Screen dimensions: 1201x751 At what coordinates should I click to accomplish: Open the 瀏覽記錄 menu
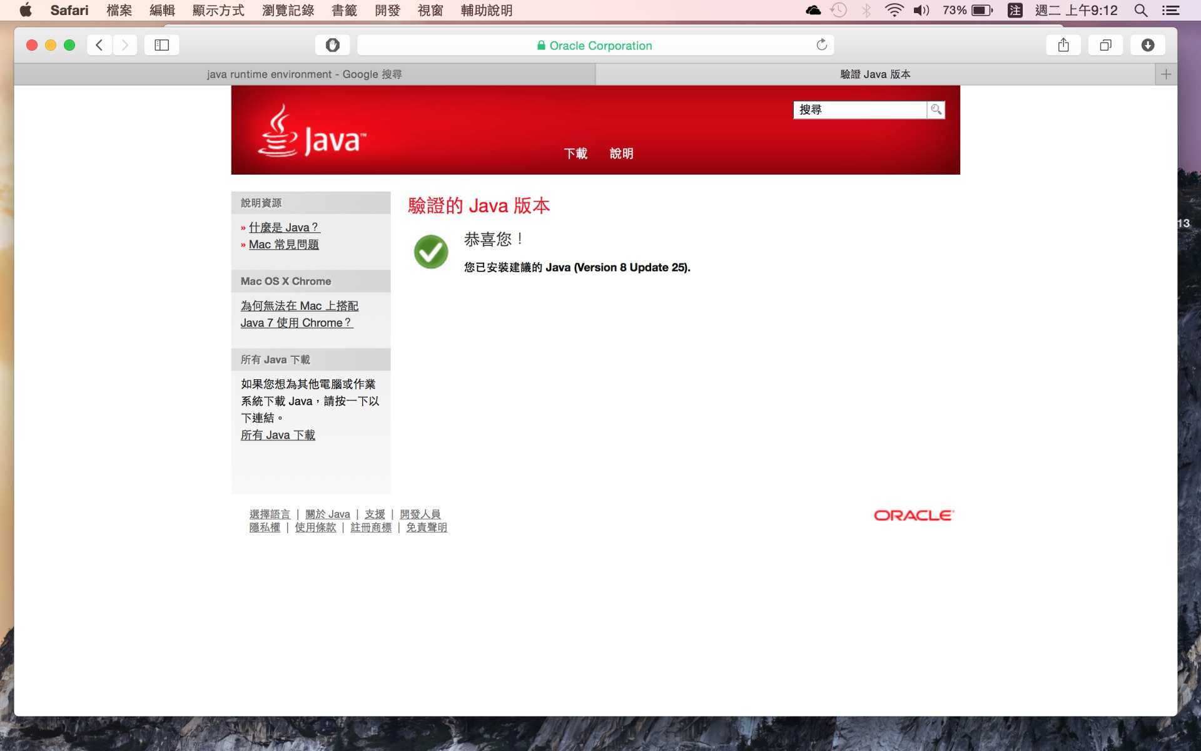coord(288,10)
